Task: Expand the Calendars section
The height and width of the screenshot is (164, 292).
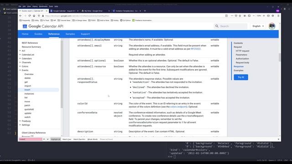Action: point(20,59)
